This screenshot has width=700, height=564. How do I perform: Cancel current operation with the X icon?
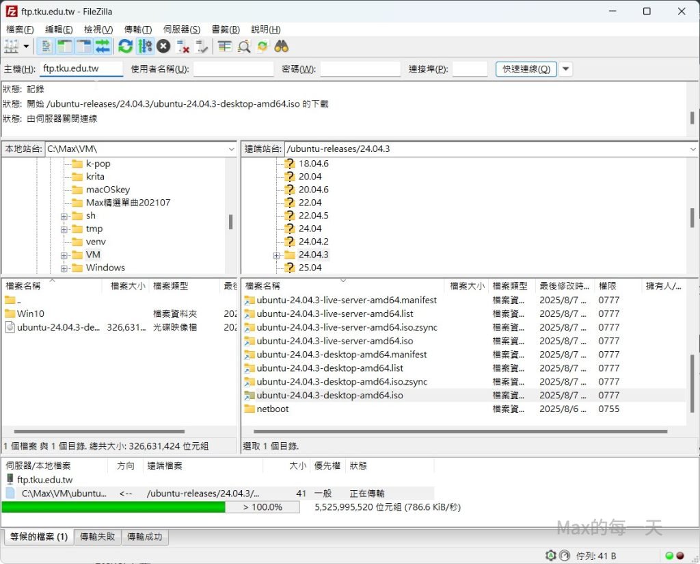tap(163, 46)
